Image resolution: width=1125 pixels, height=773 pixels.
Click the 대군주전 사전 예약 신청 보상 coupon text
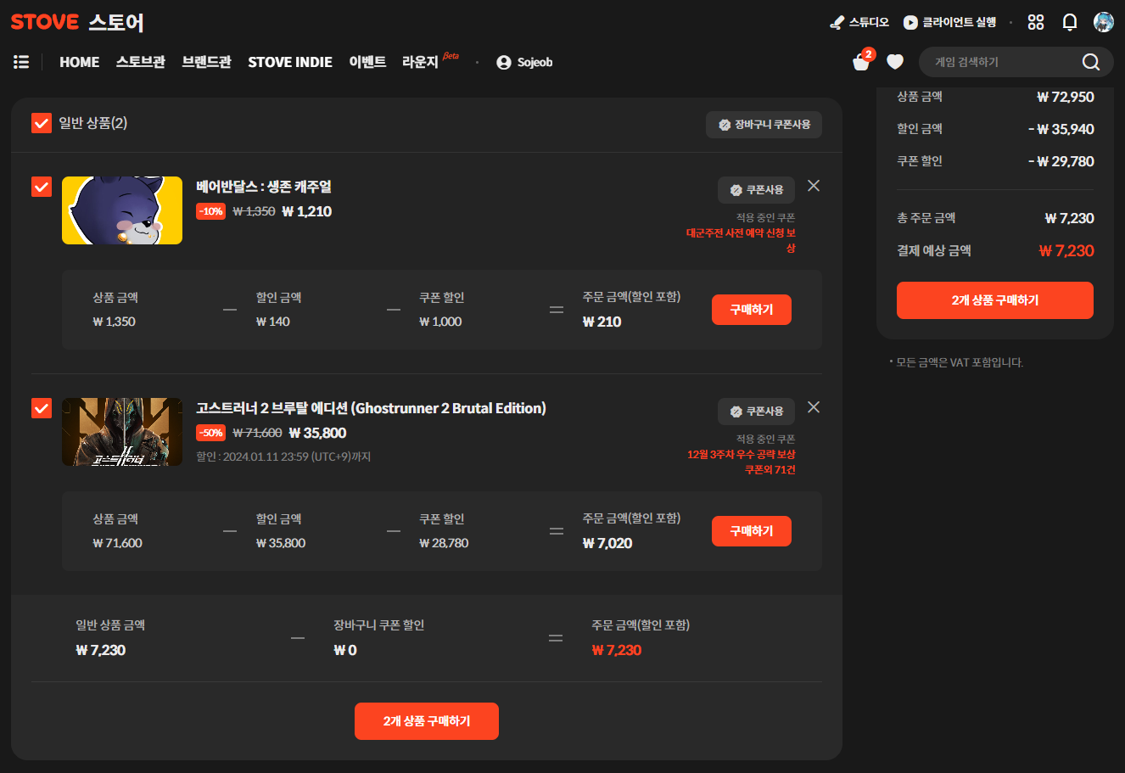pyautogui.click(x=741, y=240)
